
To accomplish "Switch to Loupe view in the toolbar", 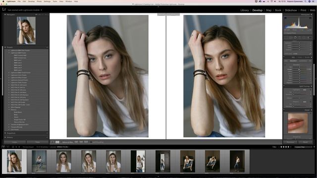I will (53, 142).
